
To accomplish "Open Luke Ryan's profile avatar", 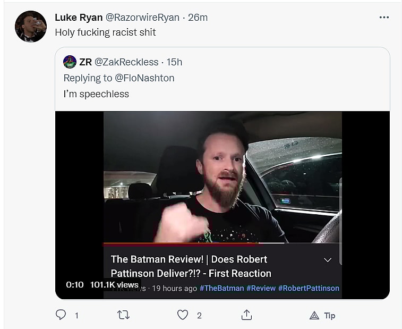I will [31, 27].
